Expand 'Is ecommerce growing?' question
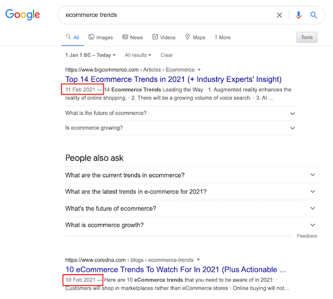The width and height of the screenshot is (333, 299). [181, 128]
